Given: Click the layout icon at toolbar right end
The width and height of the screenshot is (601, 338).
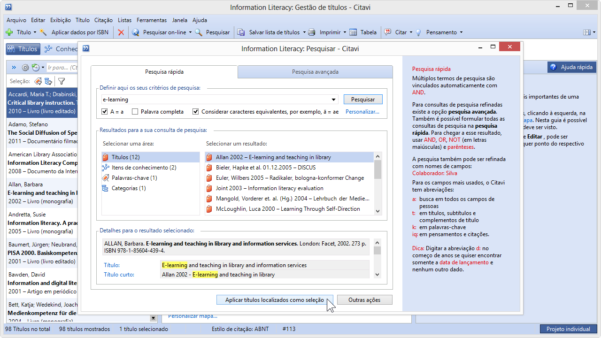Looking at the screenshot, I should tap(586, 32).
